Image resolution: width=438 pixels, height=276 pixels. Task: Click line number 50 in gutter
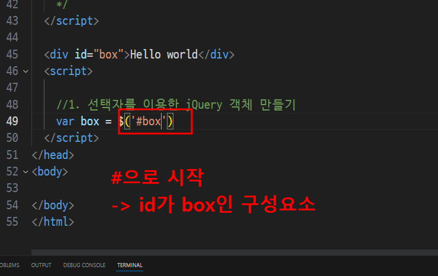pos(12,138)
